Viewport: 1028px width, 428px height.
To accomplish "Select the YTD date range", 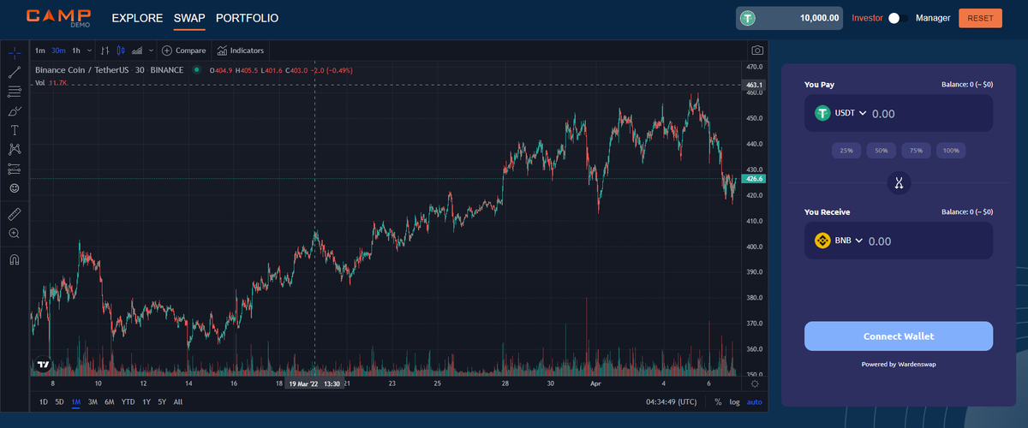I will (128, 401).
